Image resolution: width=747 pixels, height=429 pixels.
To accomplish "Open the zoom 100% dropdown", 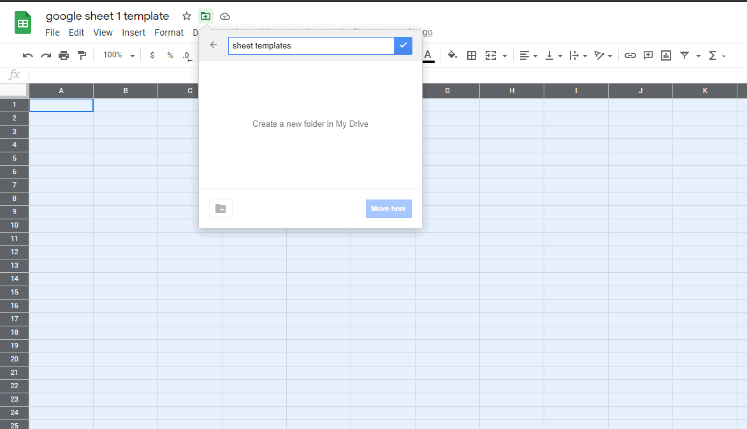I will [119, 55].
